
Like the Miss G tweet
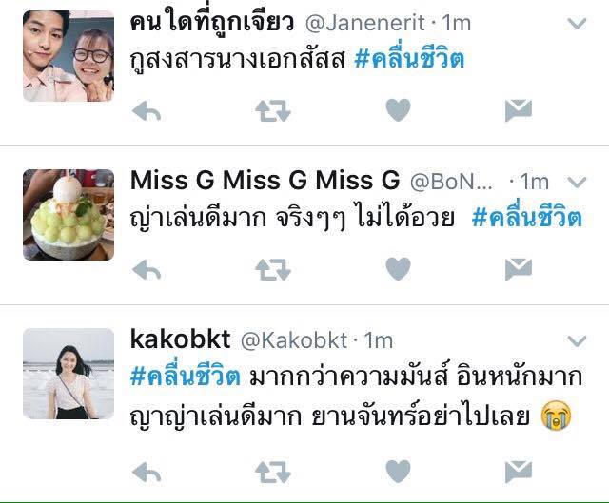(398, 268)
